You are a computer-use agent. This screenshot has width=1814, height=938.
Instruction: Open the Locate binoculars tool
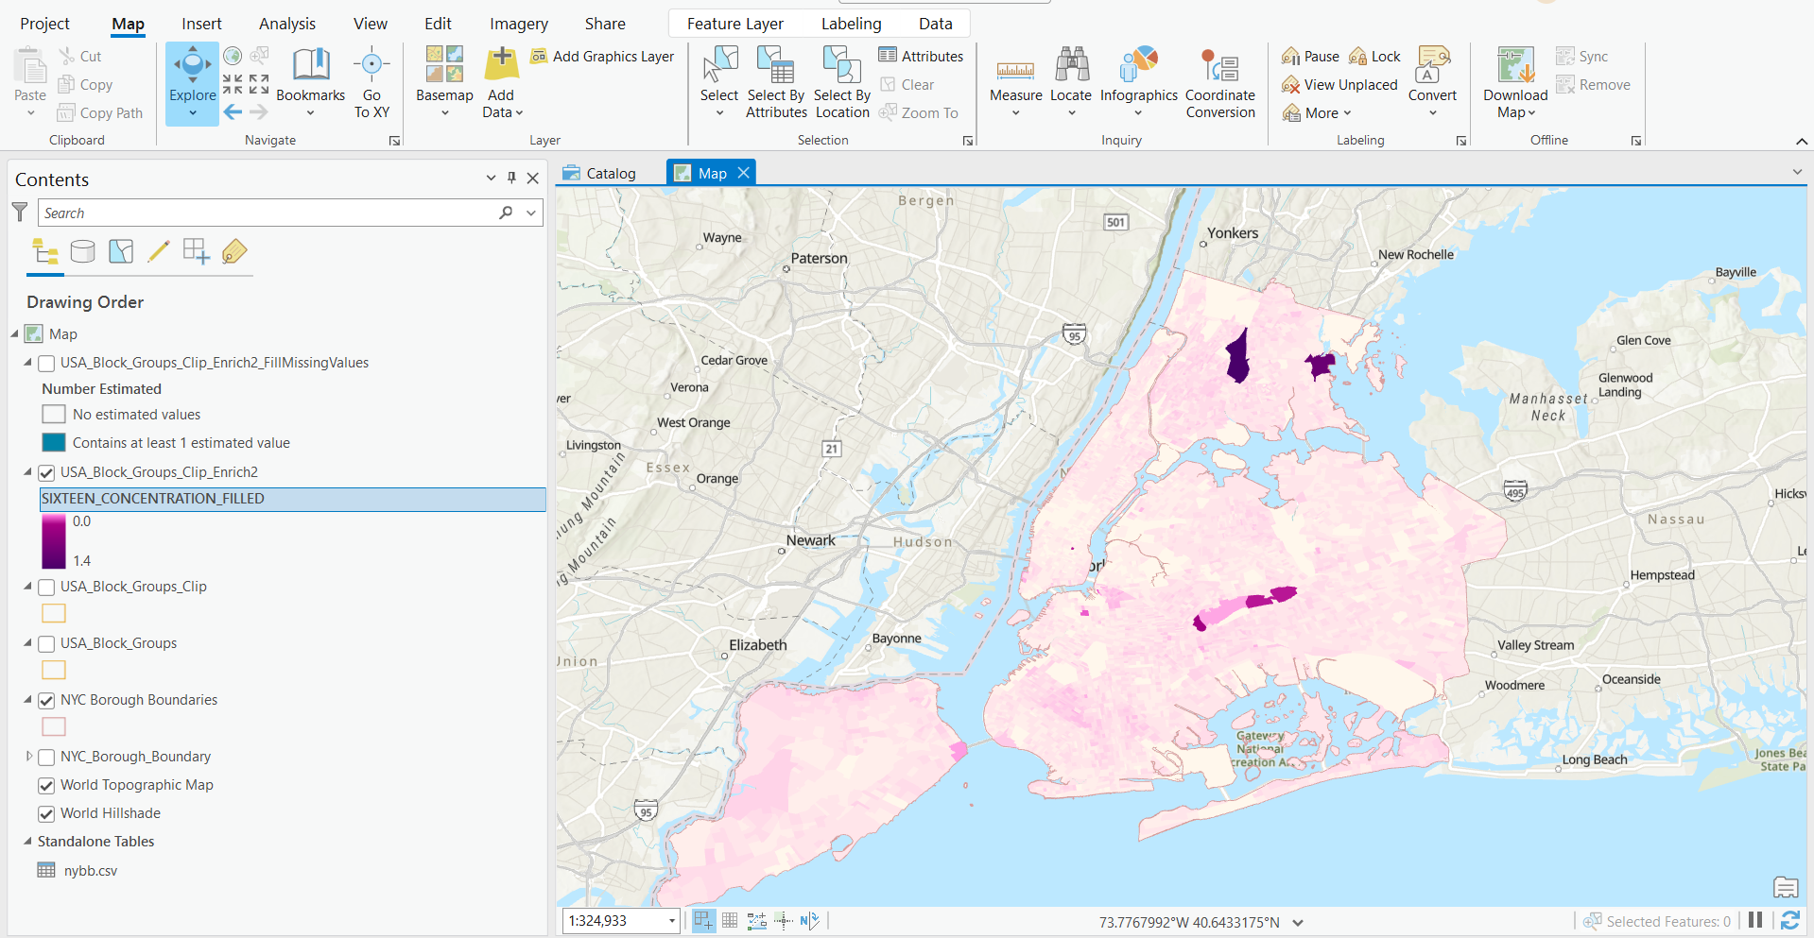[x=1072, y=64]
